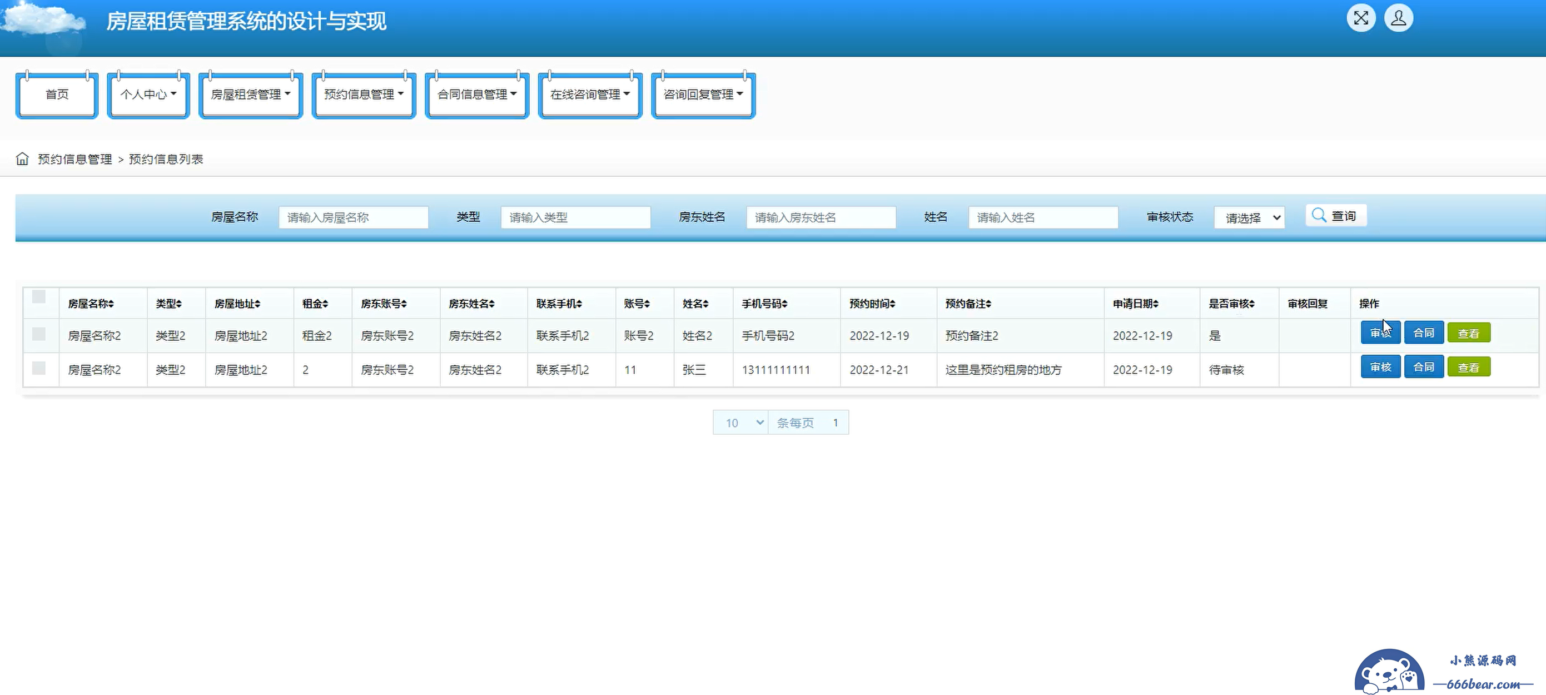The image size is (1546, 695).
Task: Check the row checkbox for 张三
Action: click(x=39, y=368)
